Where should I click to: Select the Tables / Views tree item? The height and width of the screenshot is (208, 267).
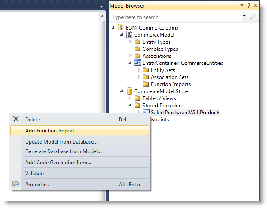tap(159, 98)
